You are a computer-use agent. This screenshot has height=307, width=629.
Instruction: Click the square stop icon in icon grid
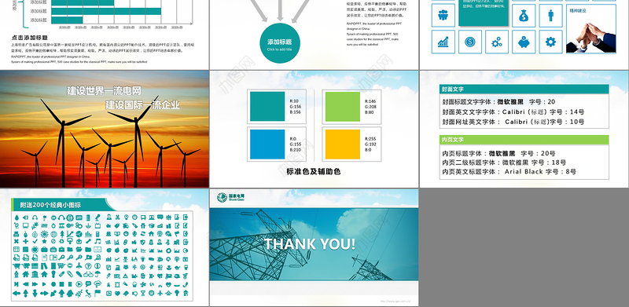62,284
